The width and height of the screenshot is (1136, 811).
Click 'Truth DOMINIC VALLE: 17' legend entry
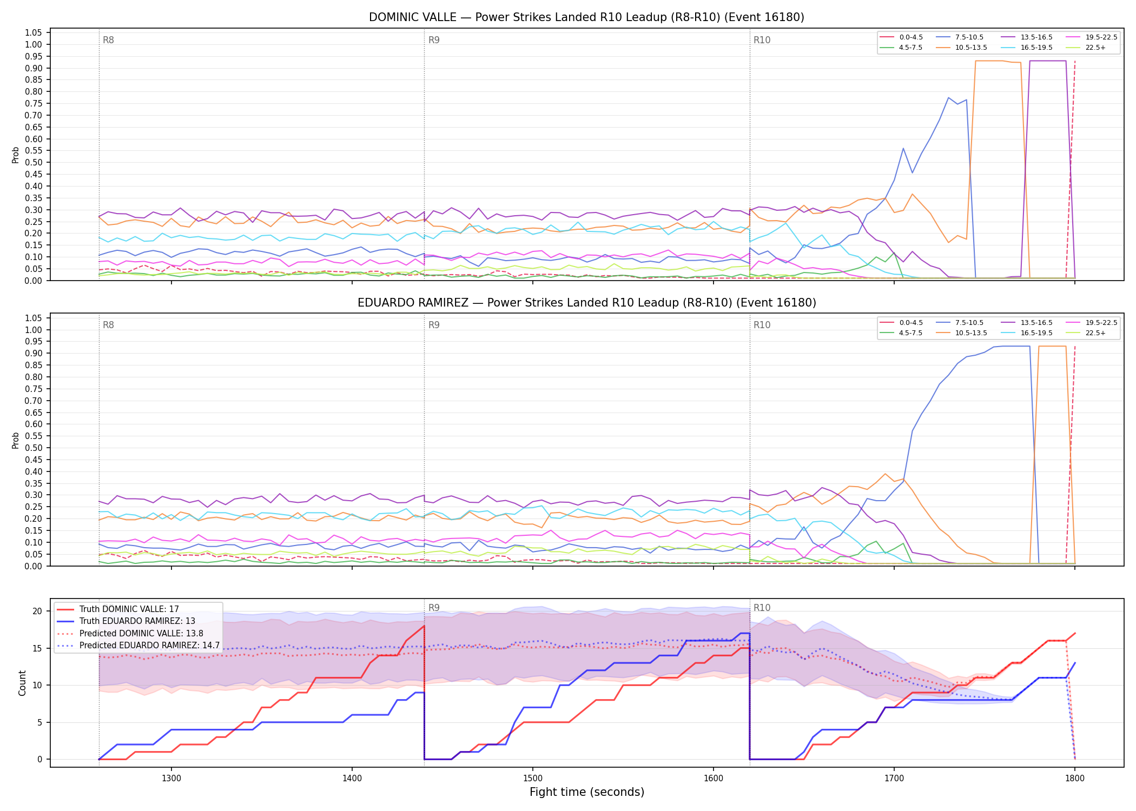(118, 609)
